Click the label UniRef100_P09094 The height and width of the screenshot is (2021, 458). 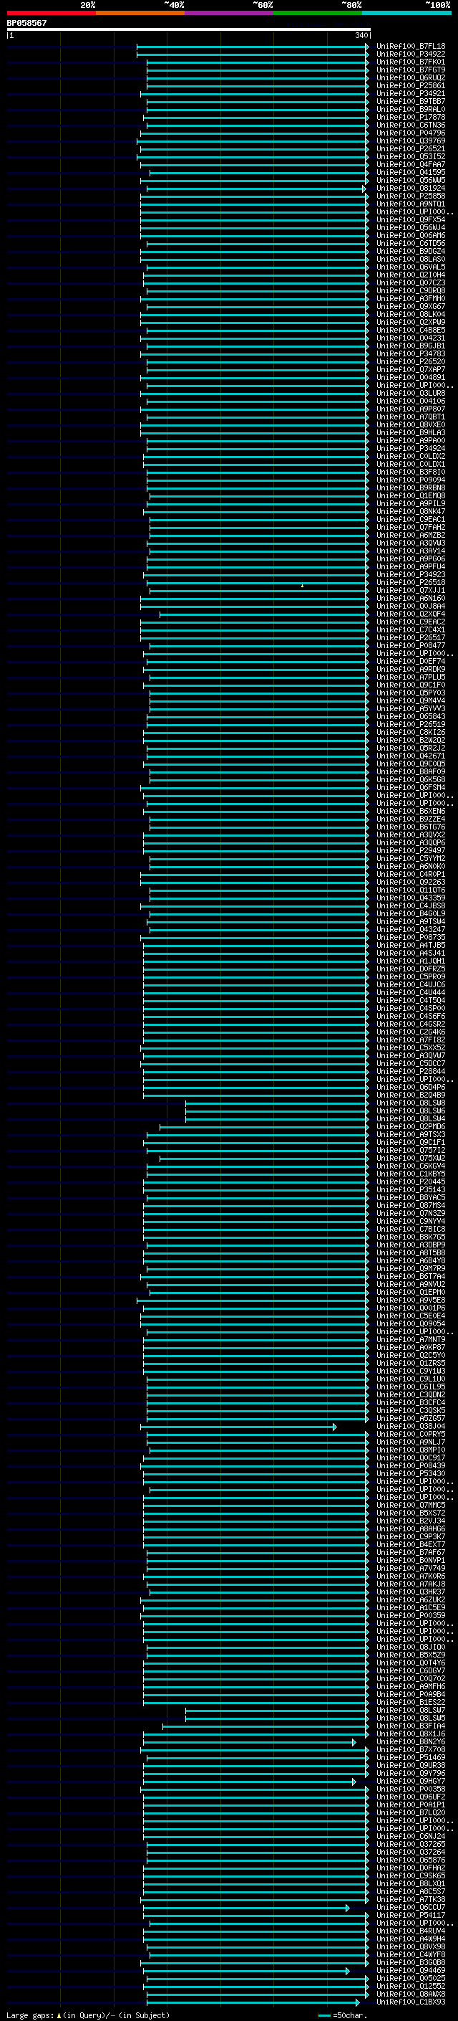click(x=410, y=480)
